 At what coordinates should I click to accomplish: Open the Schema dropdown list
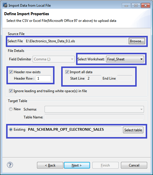pyautogui.click(x=94, y=109)
